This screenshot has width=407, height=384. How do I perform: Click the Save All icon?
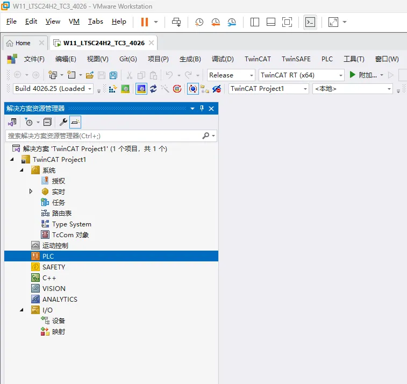click(x=113, y=75)
